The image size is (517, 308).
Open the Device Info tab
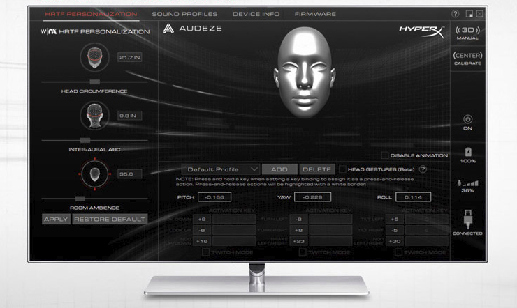point(256,14)
